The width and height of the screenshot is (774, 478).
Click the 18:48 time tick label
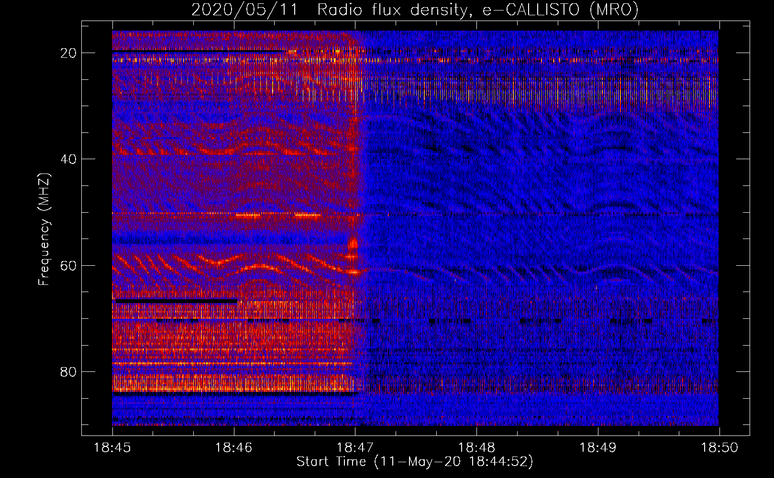[476, 448]
